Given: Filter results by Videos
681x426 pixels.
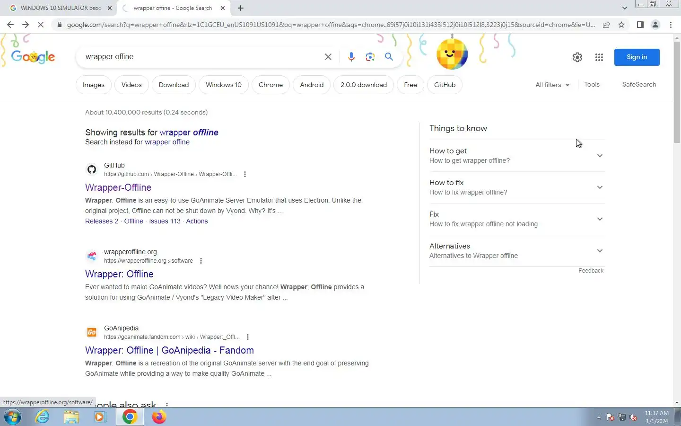Looking at the screenshot, I should click(131, 85).
